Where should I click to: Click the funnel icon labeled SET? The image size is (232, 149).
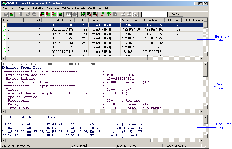tap(103, 14)
